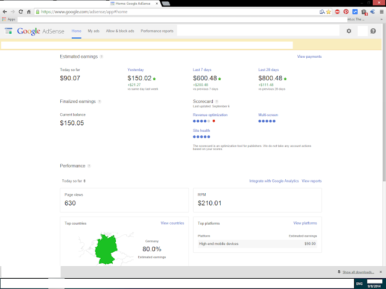Click the AdSense product logo icon

click(8, 31)
